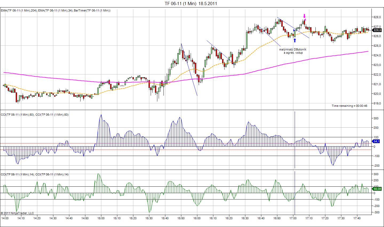
Task: Click the 17:40 time axis label
Action: (357, 218)
